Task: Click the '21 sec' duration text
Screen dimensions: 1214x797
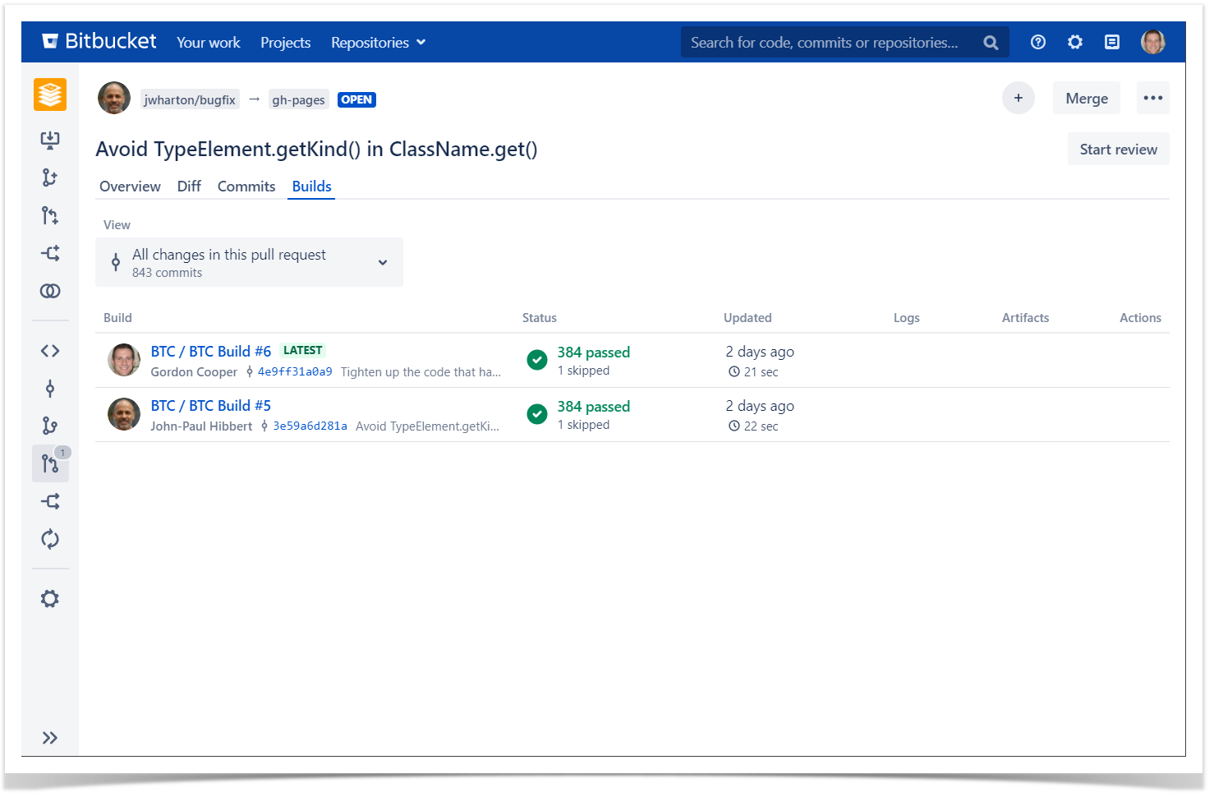Action: [x=761, y=372]
